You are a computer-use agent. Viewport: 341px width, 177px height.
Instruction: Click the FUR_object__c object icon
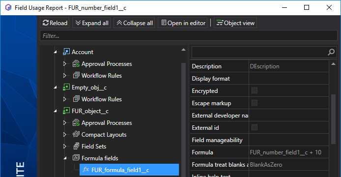pos(66,111)
